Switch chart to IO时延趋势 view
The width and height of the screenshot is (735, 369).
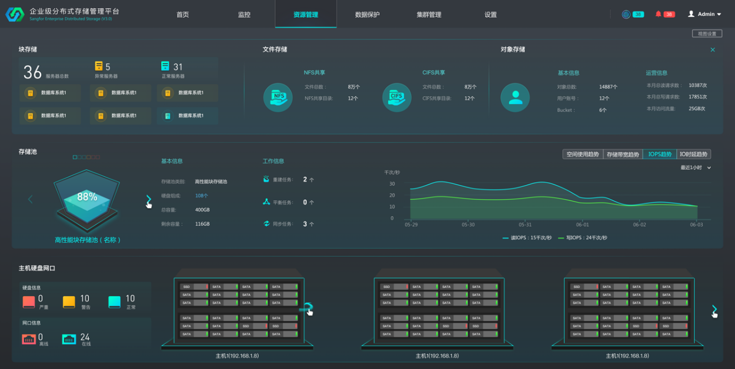click(x=694, y=155)
